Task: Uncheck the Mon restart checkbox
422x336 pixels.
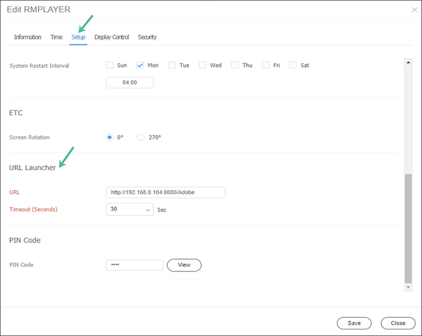Action: tap(140, 65)
